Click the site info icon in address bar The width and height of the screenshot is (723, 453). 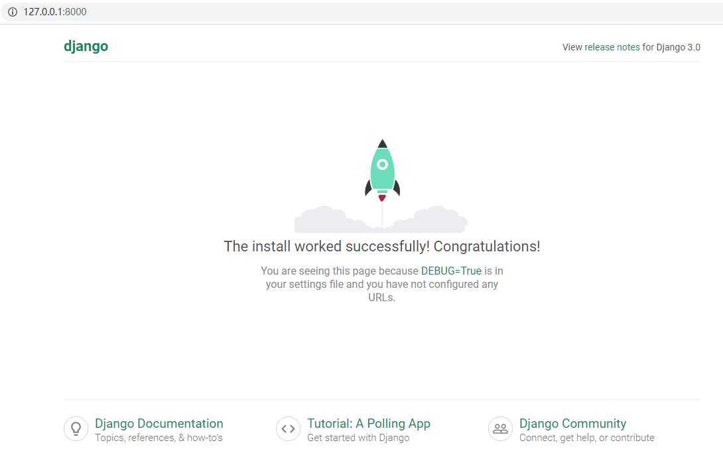pyautogui.click(x=13, y=12)
